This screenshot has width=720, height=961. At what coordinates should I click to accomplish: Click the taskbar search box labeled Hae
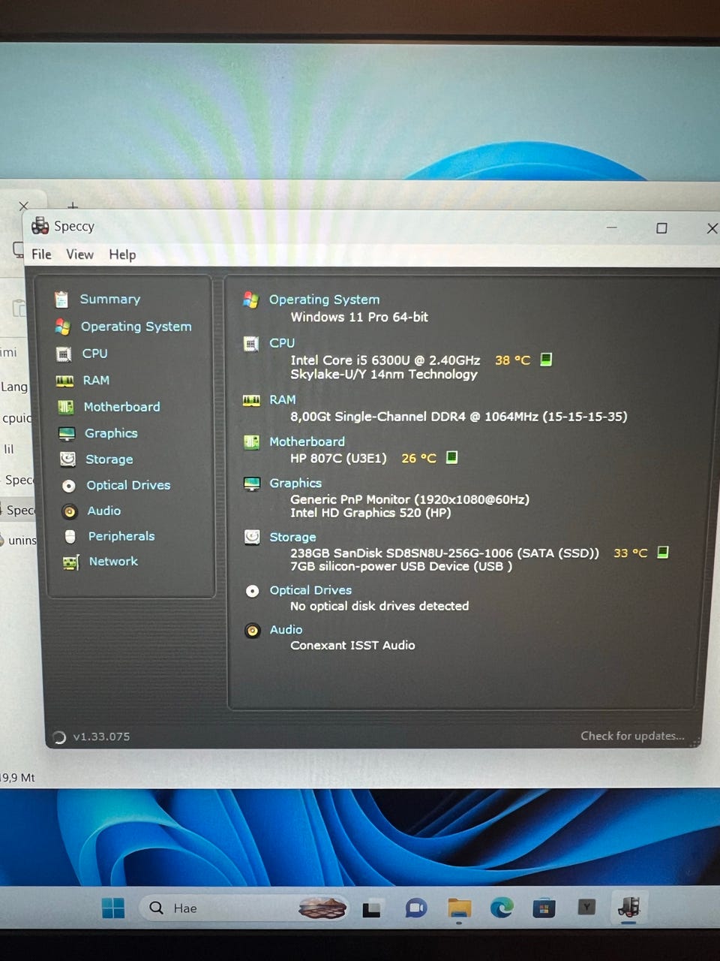click(244, 908)
